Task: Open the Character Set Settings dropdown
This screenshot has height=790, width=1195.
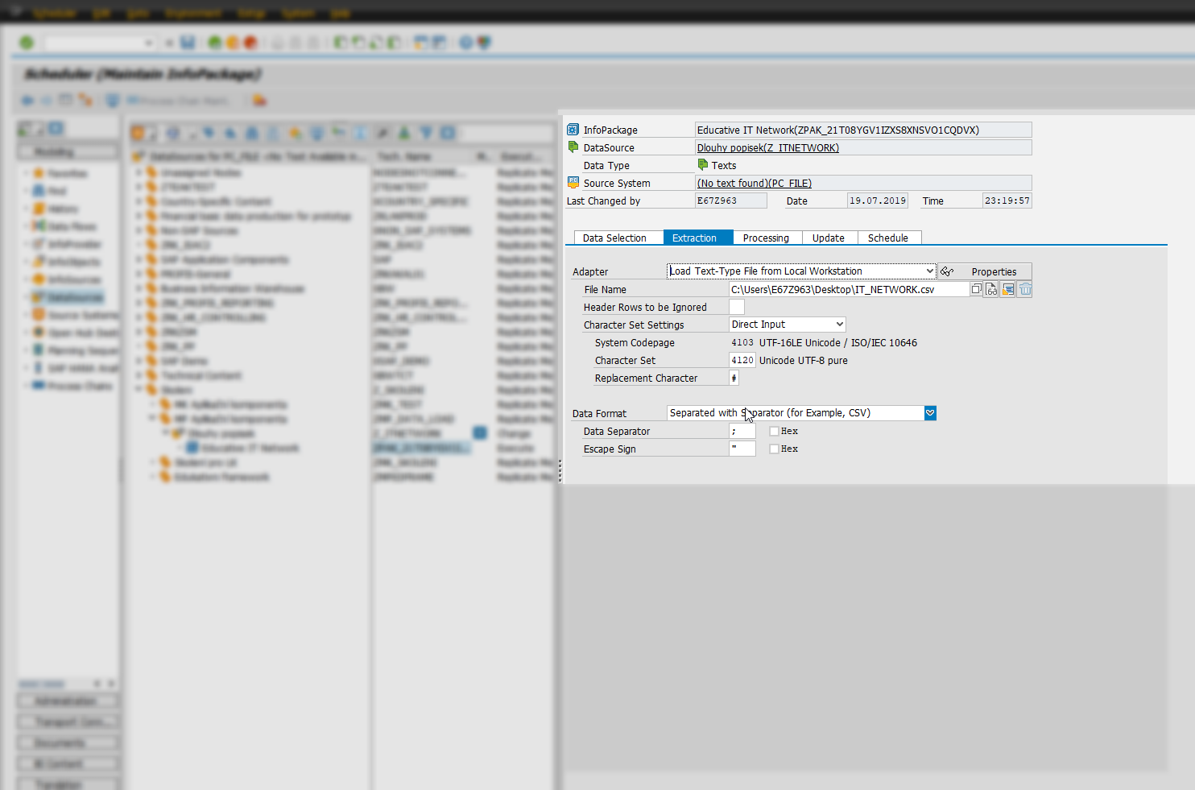Action: tap(837, 324)
